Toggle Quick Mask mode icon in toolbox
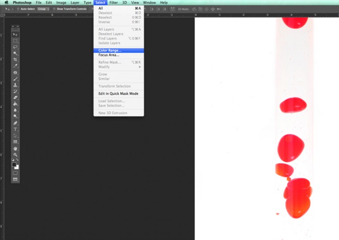The width and height of the screenshot is (339, 240). (x=15, y=173)
